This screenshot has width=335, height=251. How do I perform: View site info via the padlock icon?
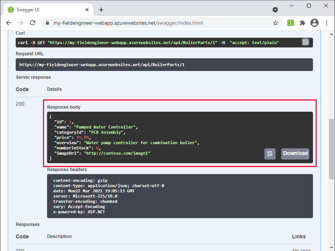pos(47,23)
